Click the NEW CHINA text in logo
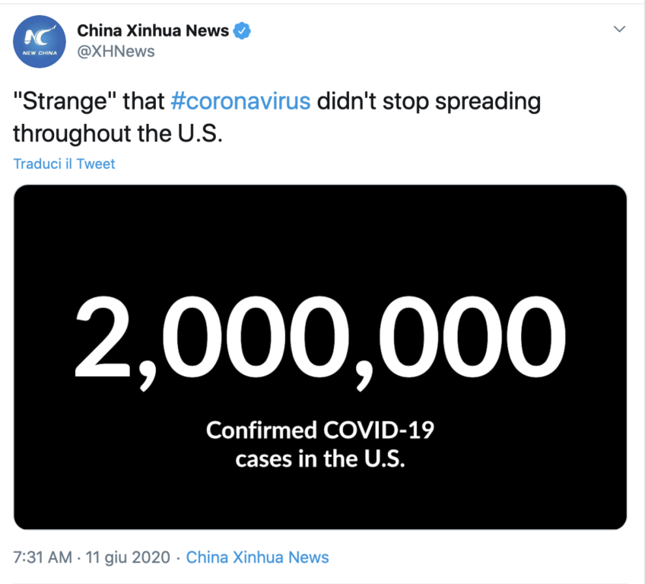Image resolution: width=645 pixels, height=584 pixels. (x=40, y=53)
